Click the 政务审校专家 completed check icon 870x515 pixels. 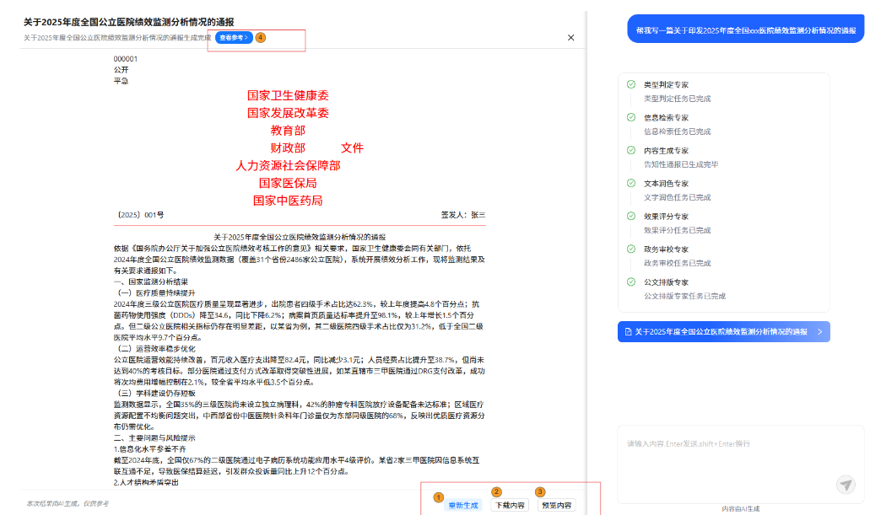(631, 249)
